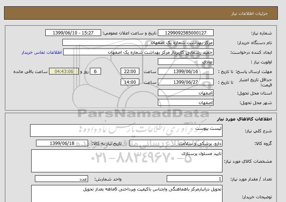286x202 pixels.
Task: Click the response deadline time 22:00
Action: pos(130,71)
